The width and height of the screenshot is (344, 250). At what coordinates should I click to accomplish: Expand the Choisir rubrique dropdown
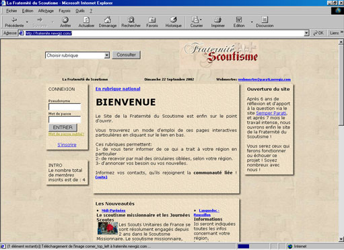tap(107, 55)
